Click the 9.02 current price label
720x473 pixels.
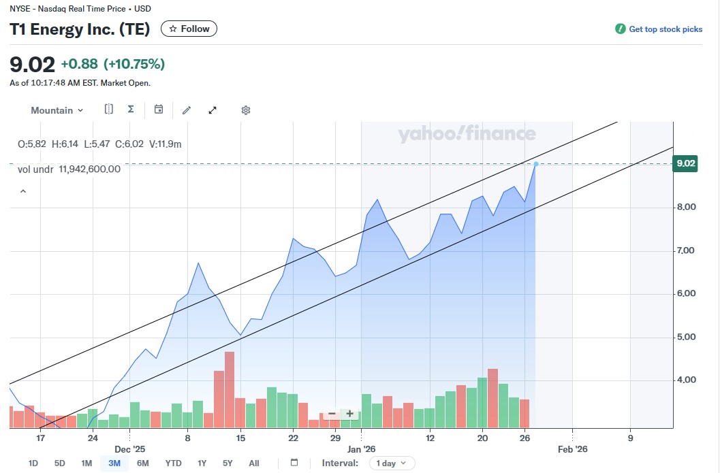[684, 163]
